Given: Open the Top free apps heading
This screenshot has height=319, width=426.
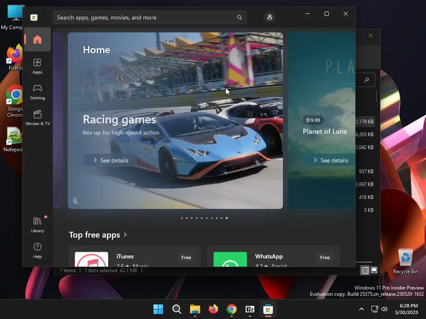Looking at the screenshot, I should (94, 235).
